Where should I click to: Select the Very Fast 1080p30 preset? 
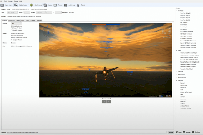pyautogui.click(x=185, y=13)
